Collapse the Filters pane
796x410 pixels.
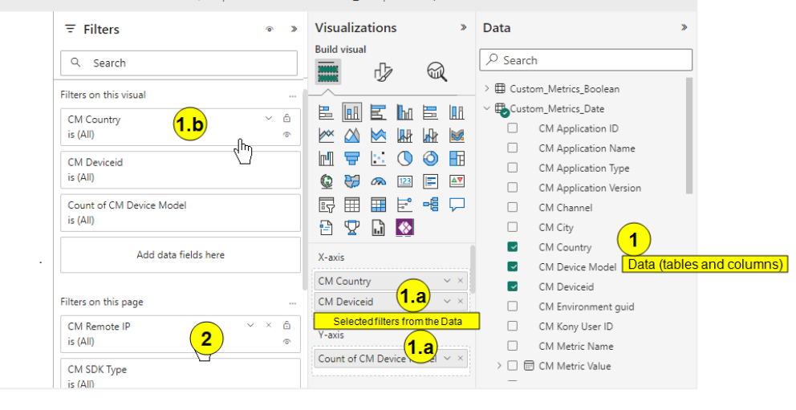pyautogui.click(x=294, y=29)
